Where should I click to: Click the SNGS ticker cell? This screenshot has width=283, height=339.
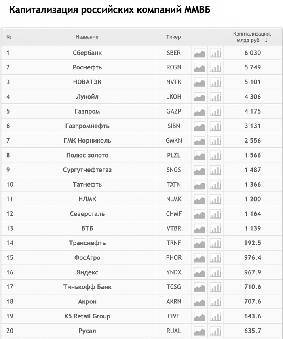pyautogui.click(x=173, y=170)
